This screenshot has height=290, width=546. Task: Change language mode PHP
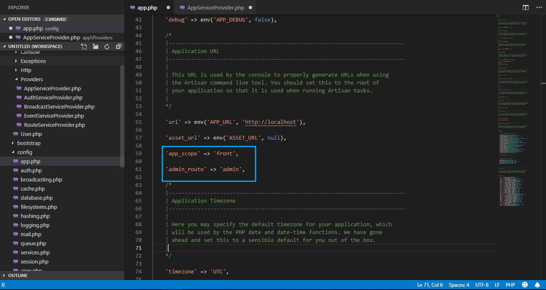click(x=510, y=285)
